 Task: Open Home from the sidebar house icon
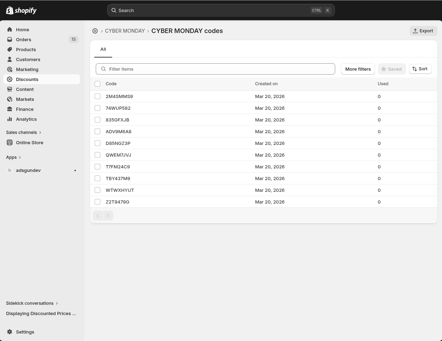(10, 29)
